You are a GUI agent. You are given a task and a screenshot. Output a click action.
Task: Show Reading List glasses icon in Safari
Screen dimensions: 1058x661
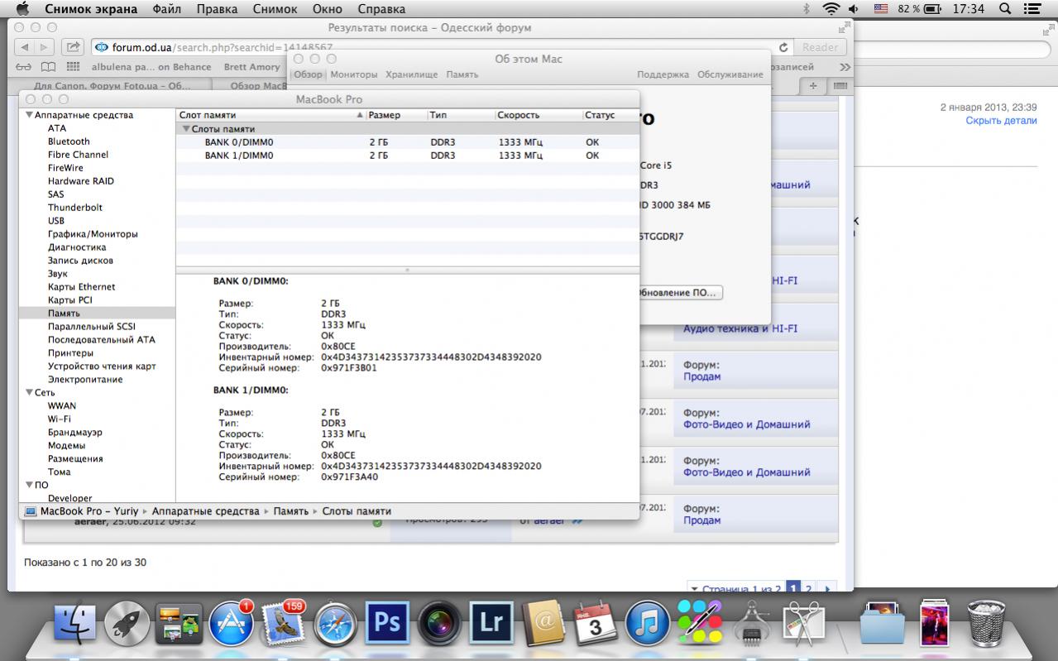[x=23, y=67]
